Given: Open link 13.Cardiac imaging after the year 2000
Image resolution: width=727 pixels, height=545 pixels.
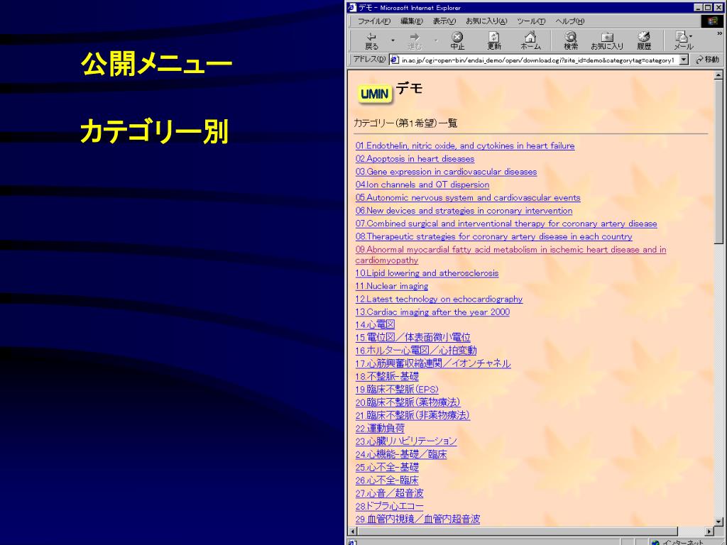Looking at the screenshot, I should coord(432,312).
